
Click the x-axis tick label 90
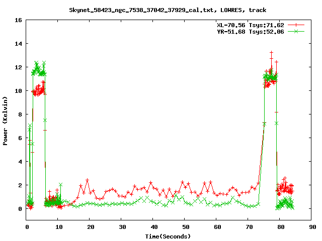[312, 227]
